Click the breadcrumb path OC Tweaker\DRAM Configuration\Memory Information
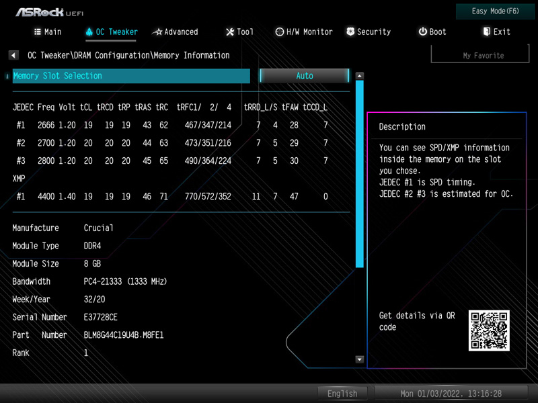Image resolution: width=538 pixels, height=403 pixels. 128,55
